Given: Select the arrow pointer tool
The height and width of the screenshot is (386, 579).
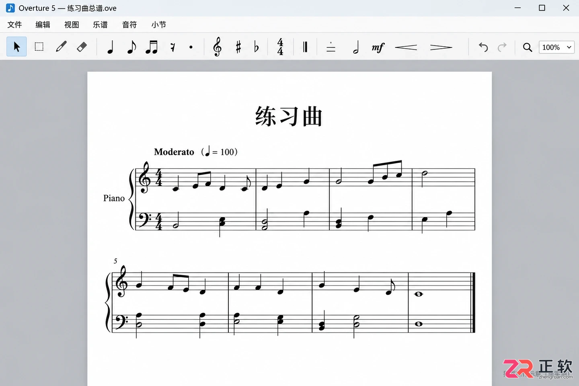Looking at the screenshot, I should click(16, 47).
